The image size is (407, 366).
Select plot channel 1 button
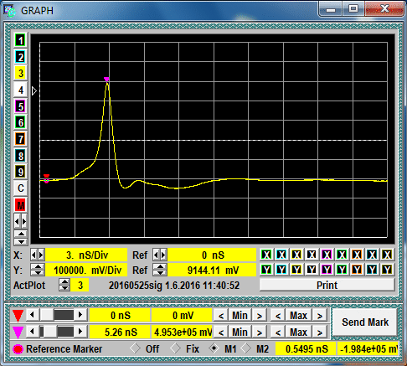pyautogui.click(x=20, y=40)
